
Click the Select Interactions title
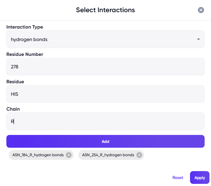tap(105, 10)
